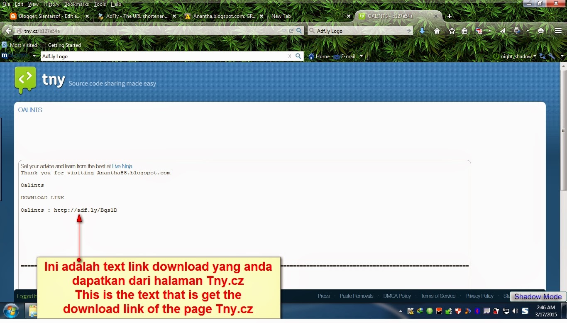Viewport: 567px width, 323px height.
Task: Click the Bluetooth tray icon
Action: click(477, 311)
